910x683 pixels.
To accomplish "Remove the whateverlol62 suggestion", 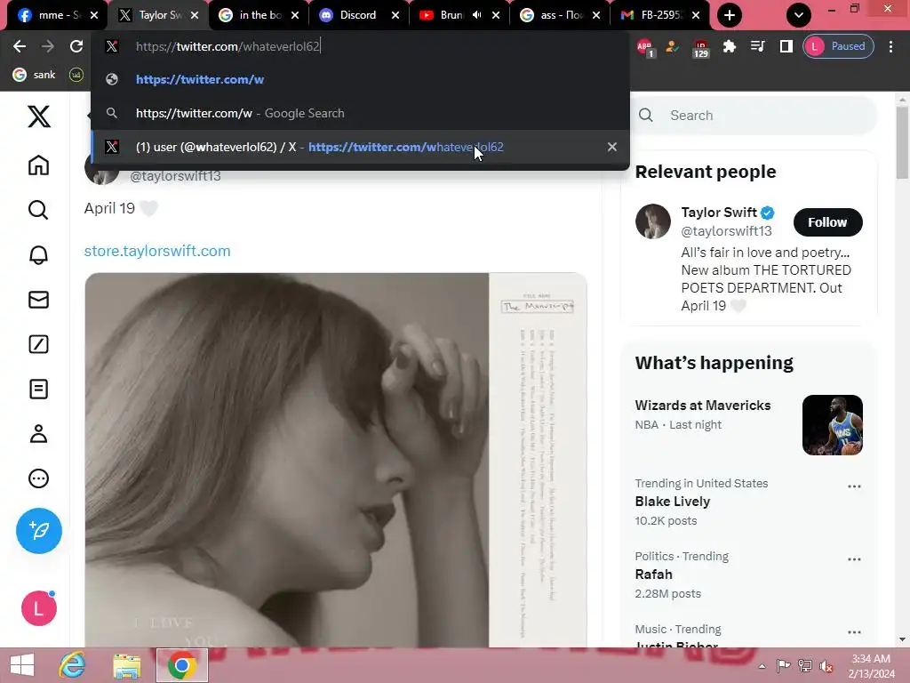I will coord(612,147).
